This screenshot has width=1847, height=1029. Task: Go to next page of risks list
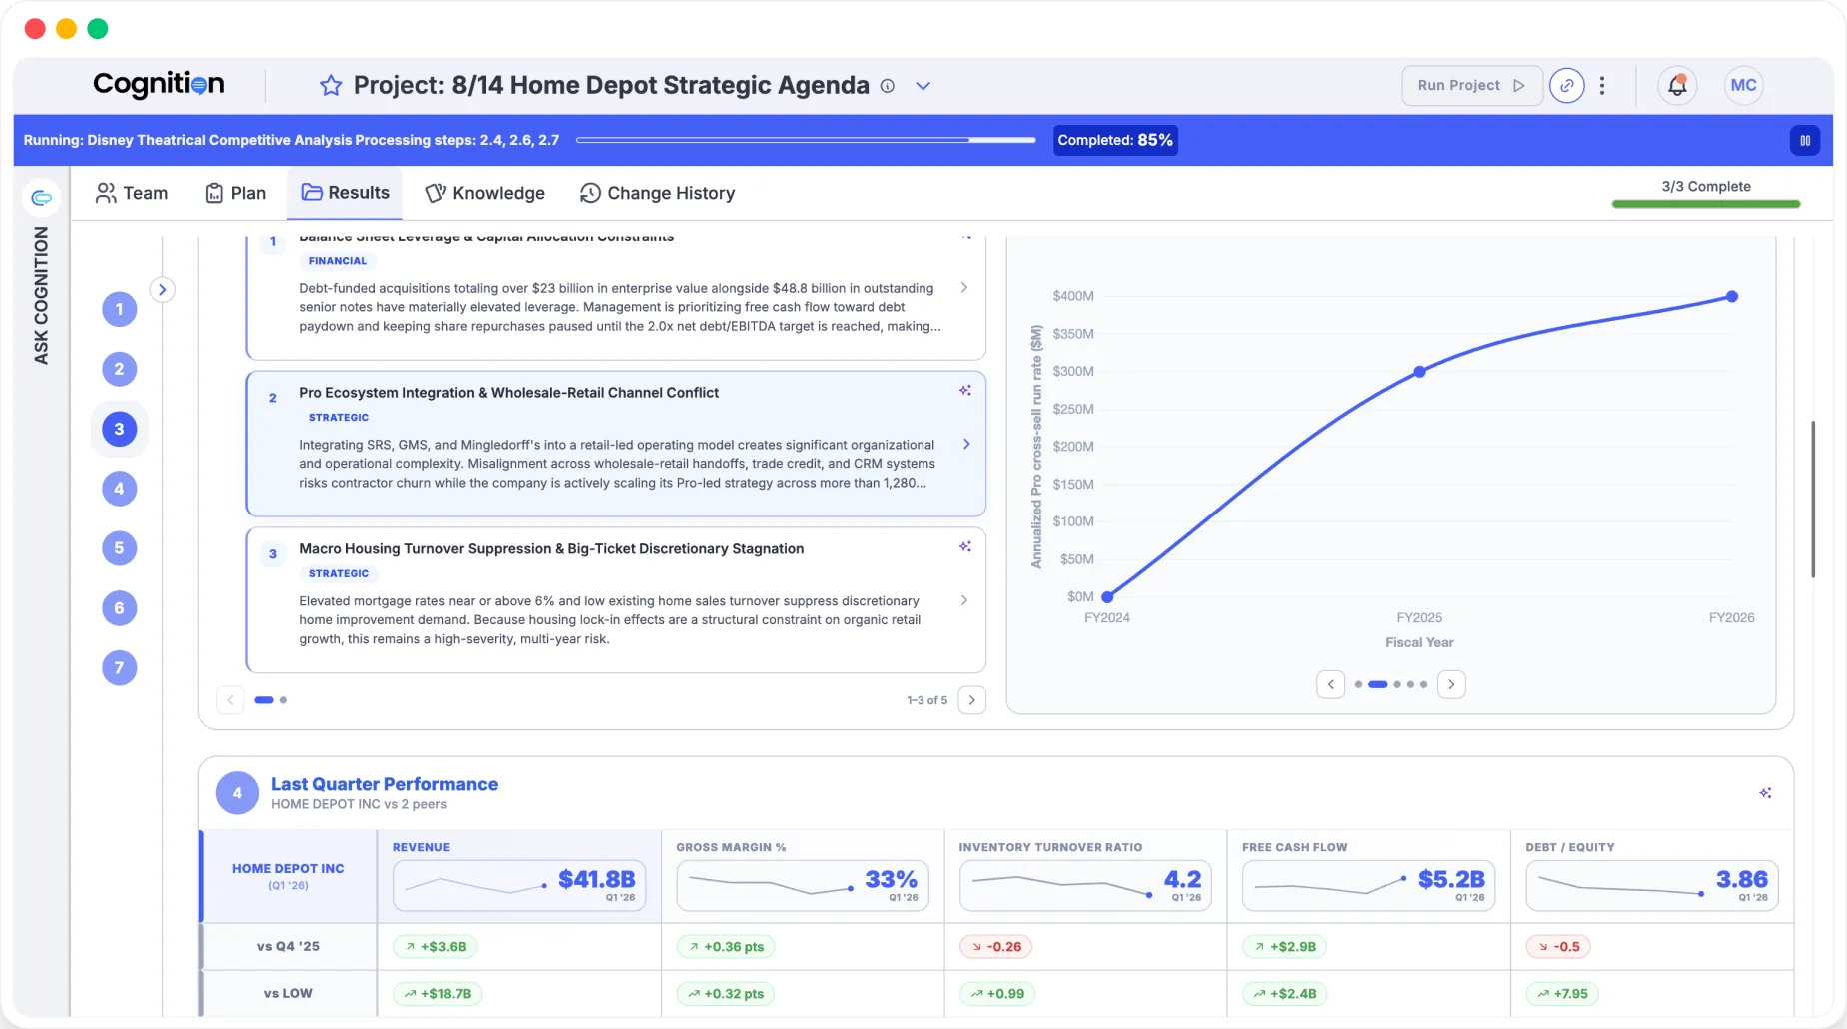pyautogui.click(x=972, y=700)
